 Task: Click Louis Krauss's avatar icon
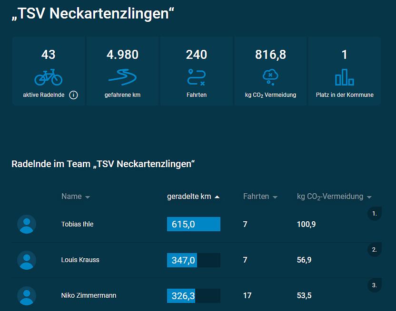tap(27, 260)
